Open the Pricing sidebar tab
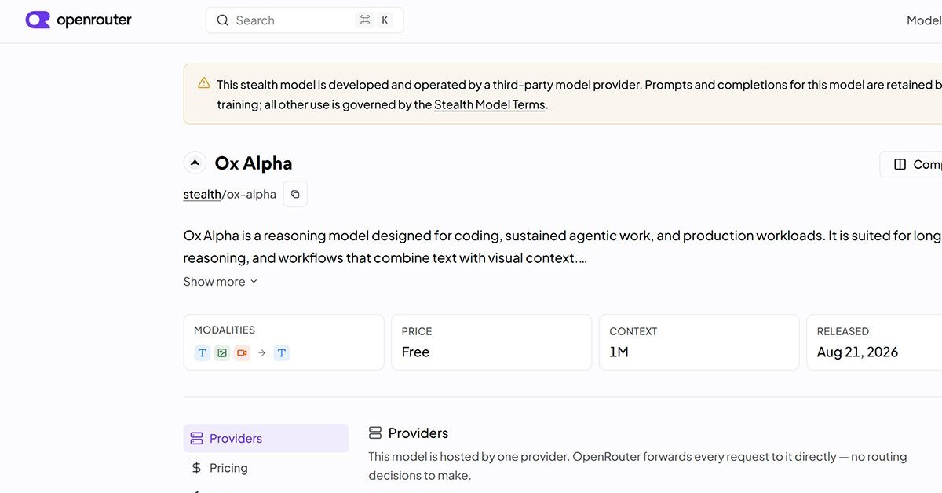The width and height of the screenshot is (942, 493). coord(266,468)
